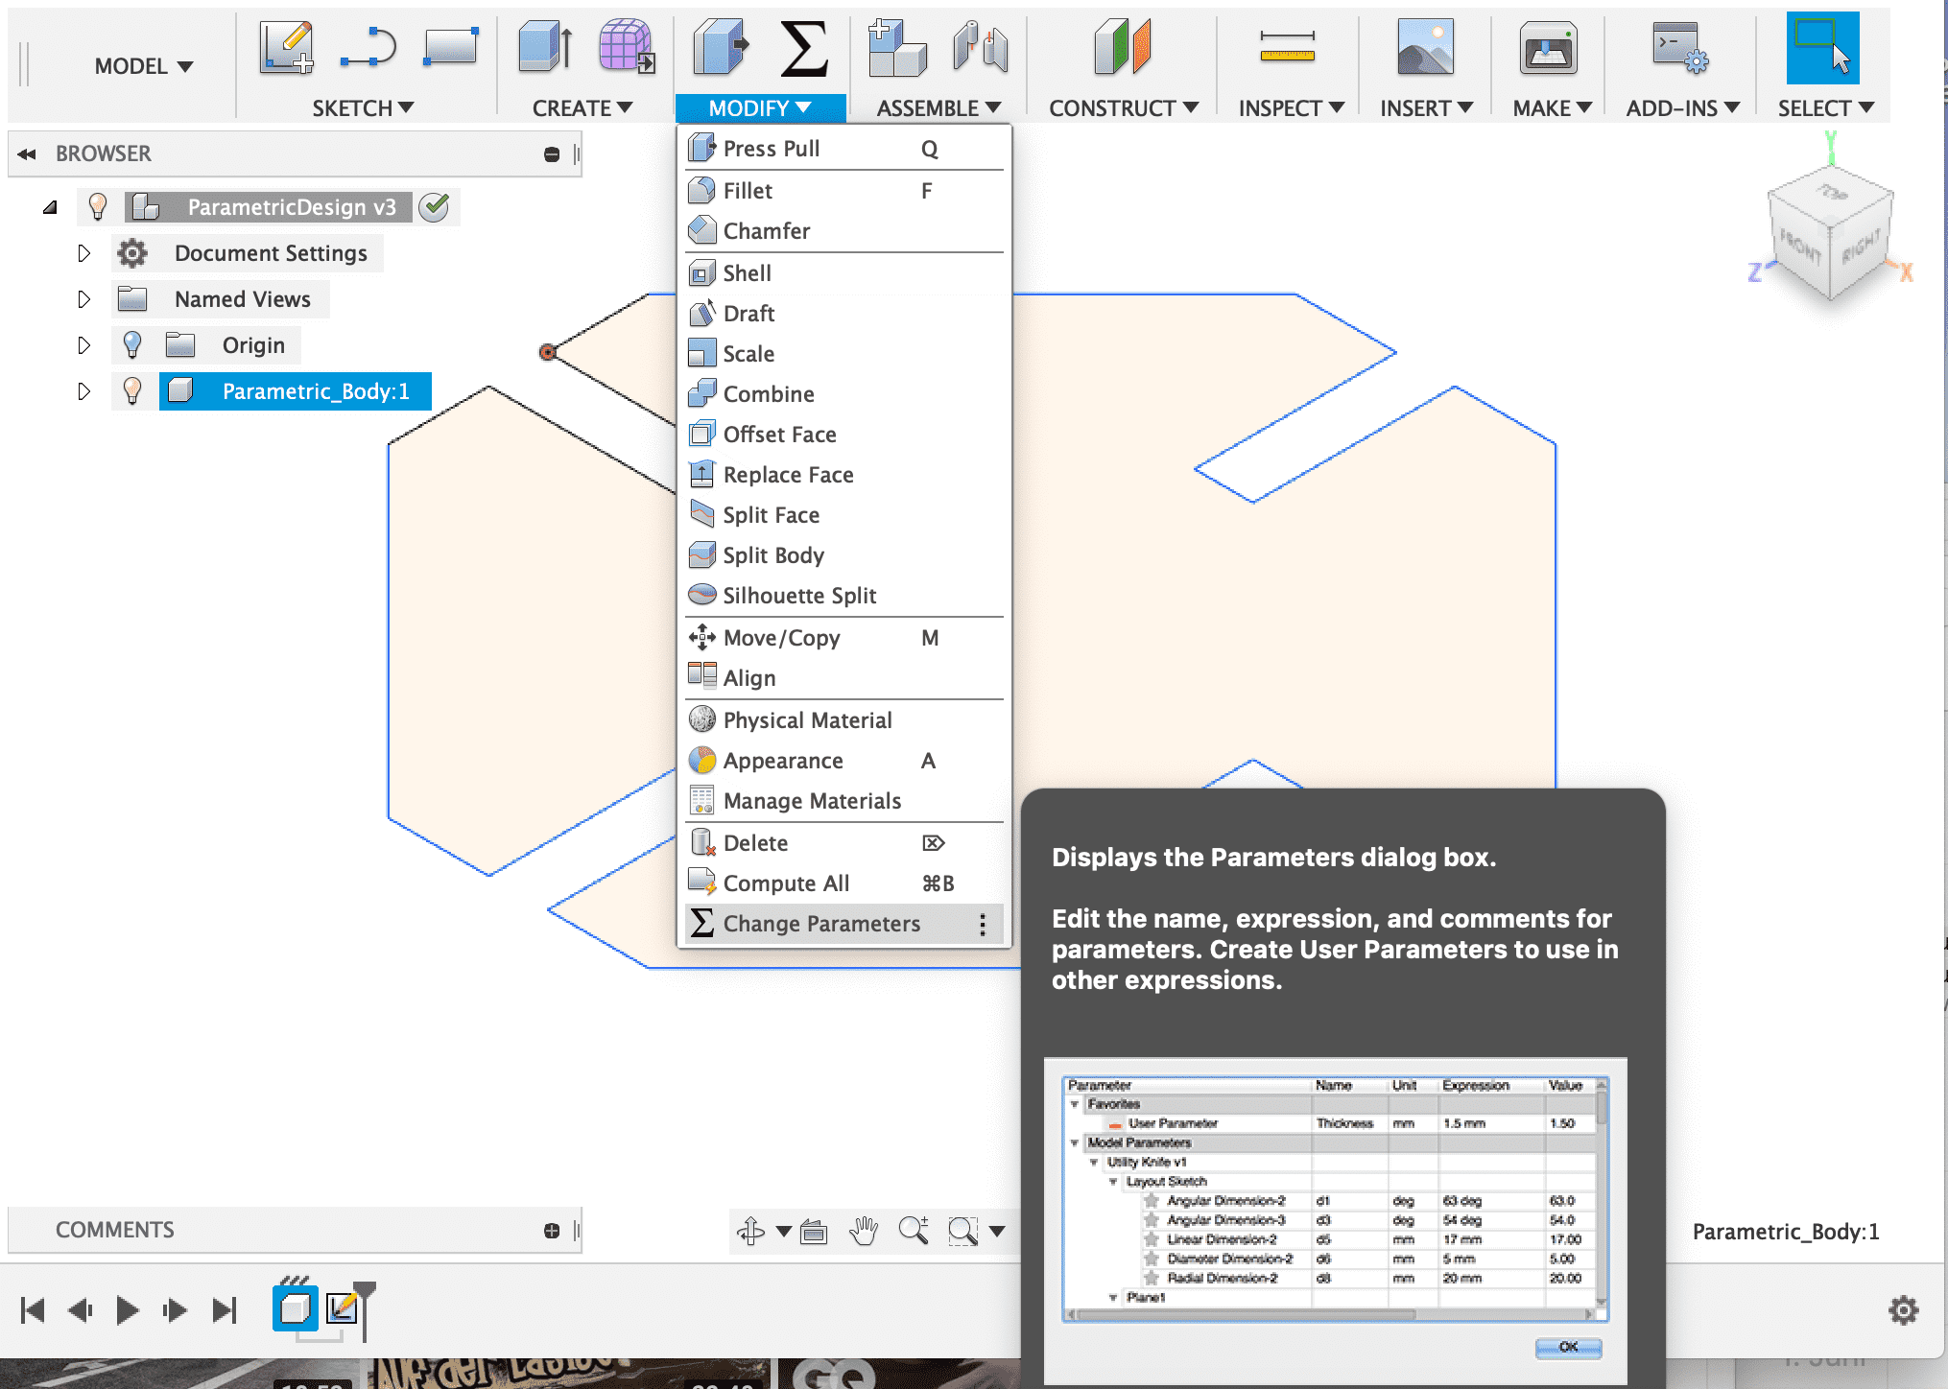Click the Scripts and Add-Ins icon
1948x1389 pixels.
(1679, 48)
